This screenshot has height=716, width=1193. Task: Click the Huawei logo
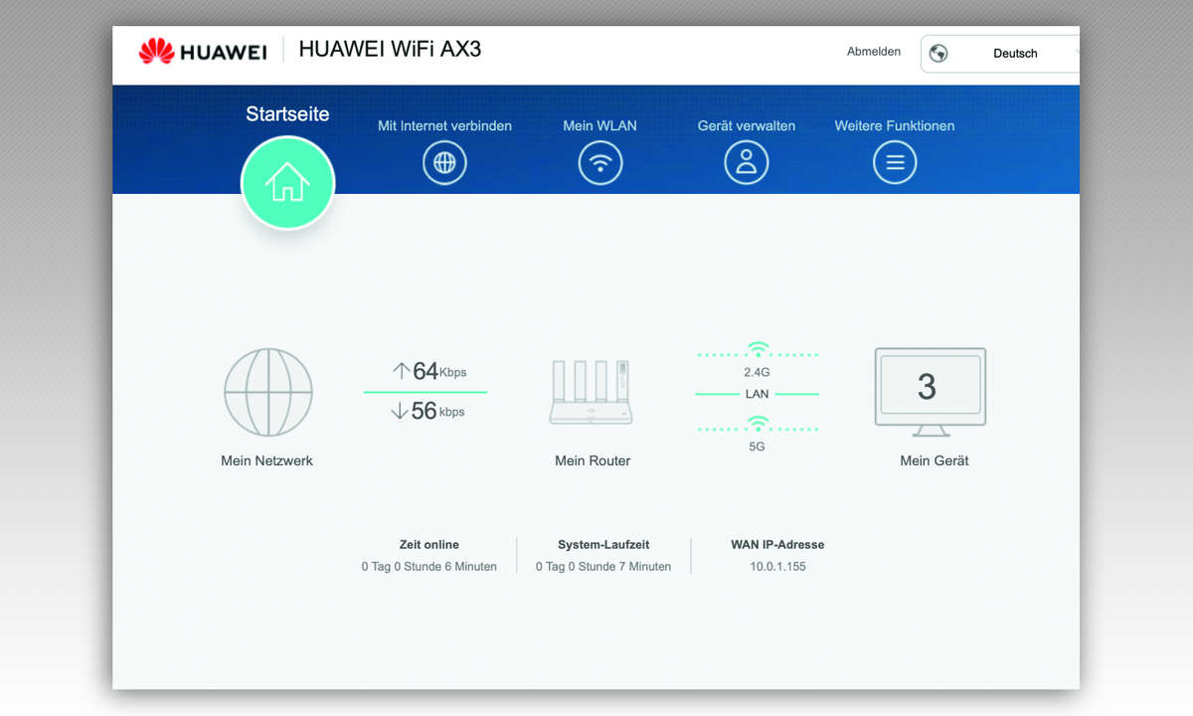[203, 52]
